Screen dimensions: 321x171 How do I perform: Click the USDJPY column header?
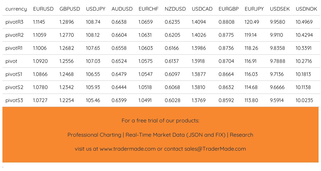(x=95, y=9)
